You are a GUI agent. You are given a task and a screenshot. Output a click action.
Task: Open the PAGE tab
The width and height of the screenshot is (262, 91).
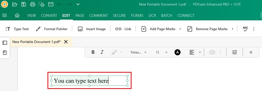(x=80, y=16)
